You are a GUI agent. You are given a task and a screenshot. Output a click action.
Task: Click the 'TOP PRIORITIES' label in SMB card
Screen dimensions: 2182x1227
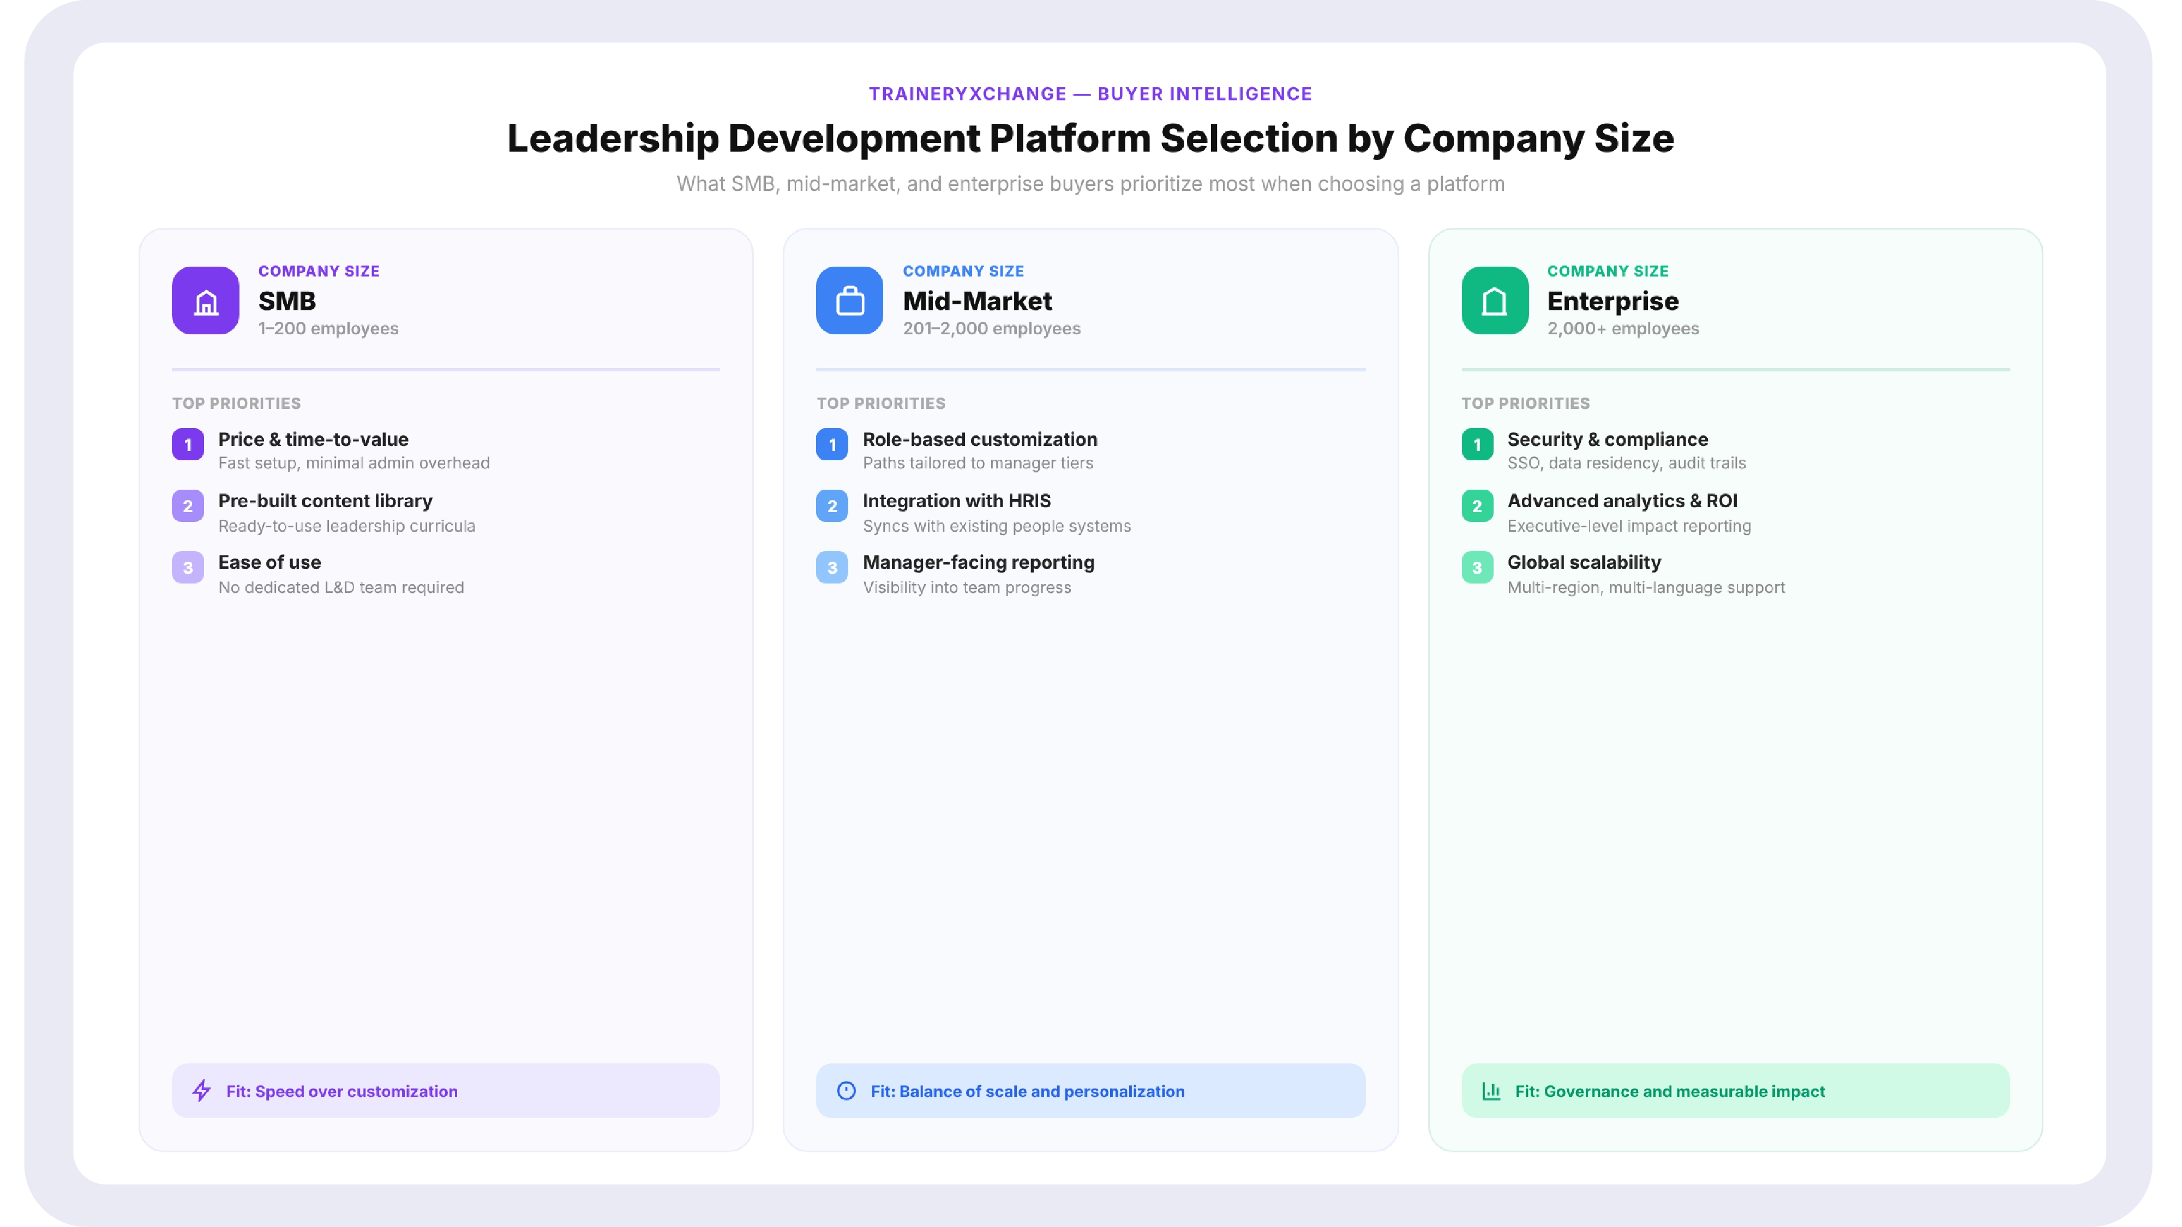[236, 404]
